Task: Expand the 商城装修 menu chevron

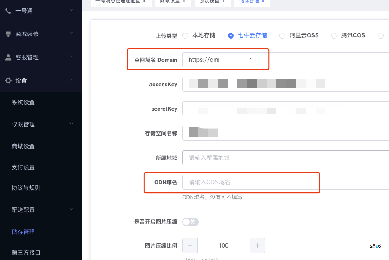Action: point(71,33)
